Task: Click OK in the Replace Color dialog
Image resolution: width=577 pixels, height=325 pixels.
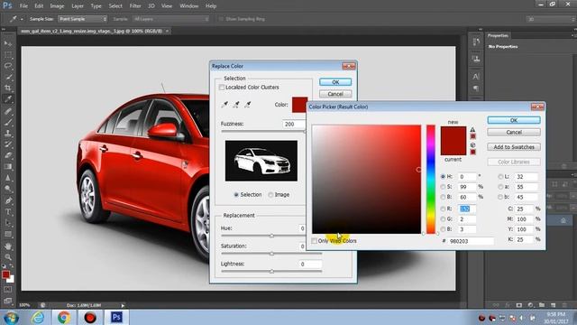Action: click(335, 82)
